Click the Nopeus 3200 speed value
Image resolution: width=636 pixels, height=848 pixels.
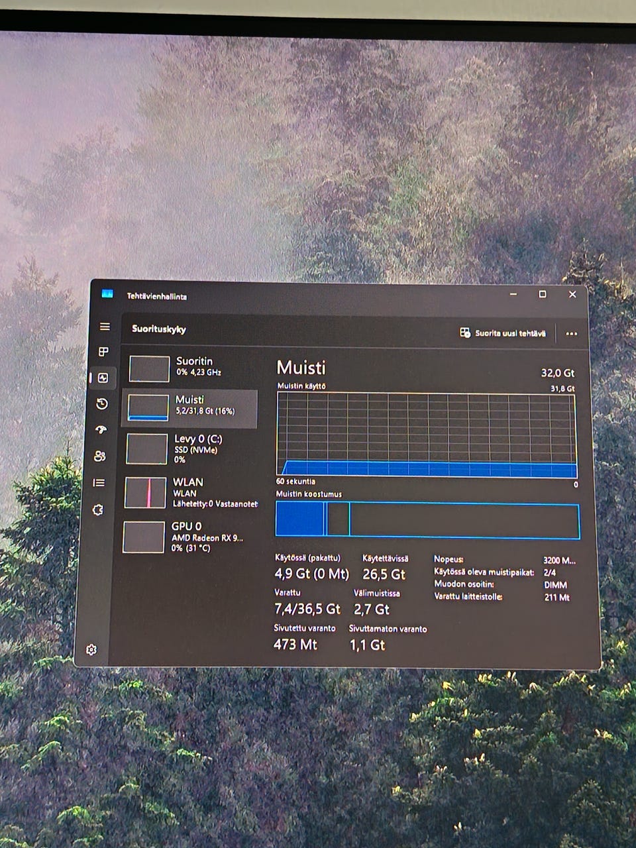(x=559, y=560)
